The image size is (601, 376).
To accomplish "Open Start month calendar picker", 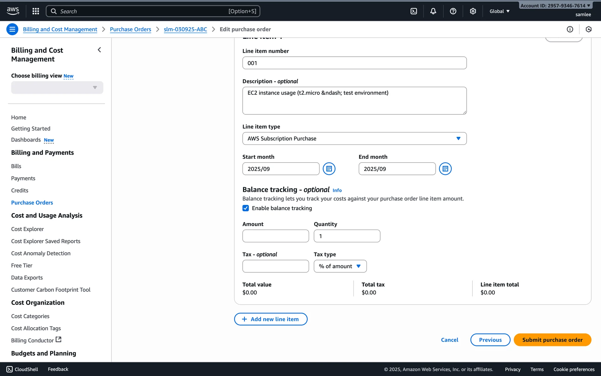I will coord(329,169).
